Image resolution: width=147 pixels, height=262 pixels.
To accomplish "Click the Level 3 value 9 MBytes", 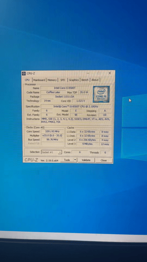I will [87, 144].
